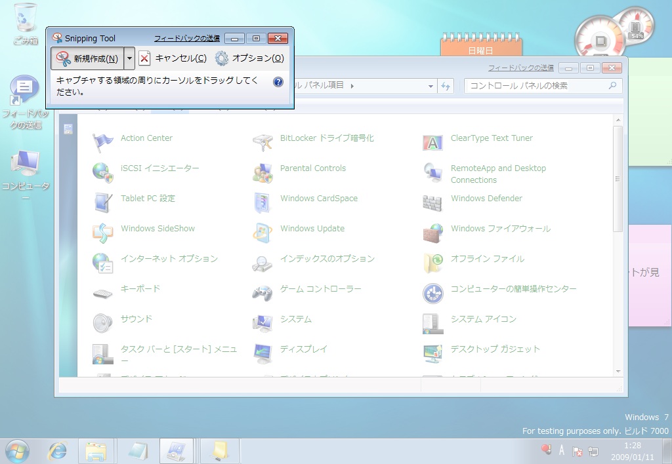Click the left pane small icon
The width and height of the screenshot is (672, 464).
coord(68,129)
